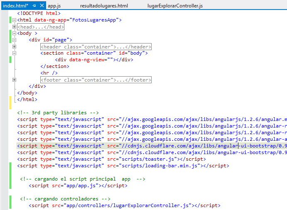
Task: Click the collapsed header class="container" box
Action: (x=96, y=47)
